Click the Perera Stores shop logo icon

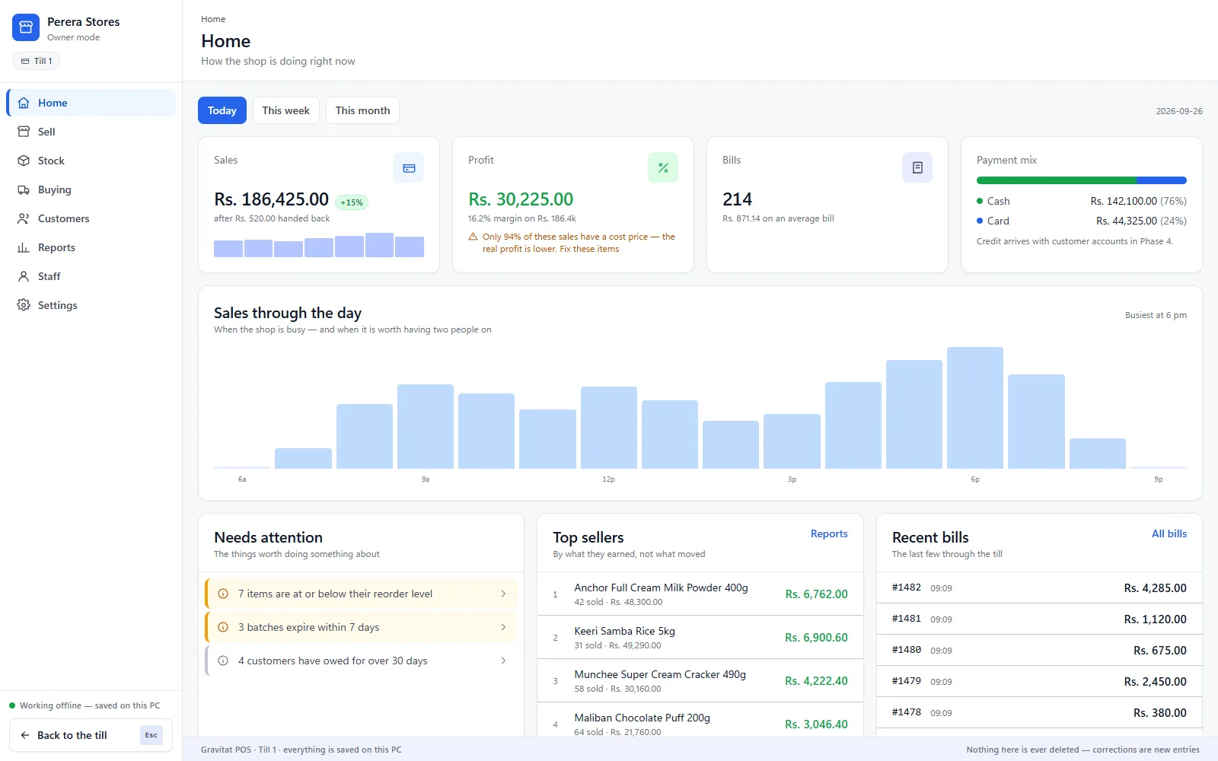point(26,27)
